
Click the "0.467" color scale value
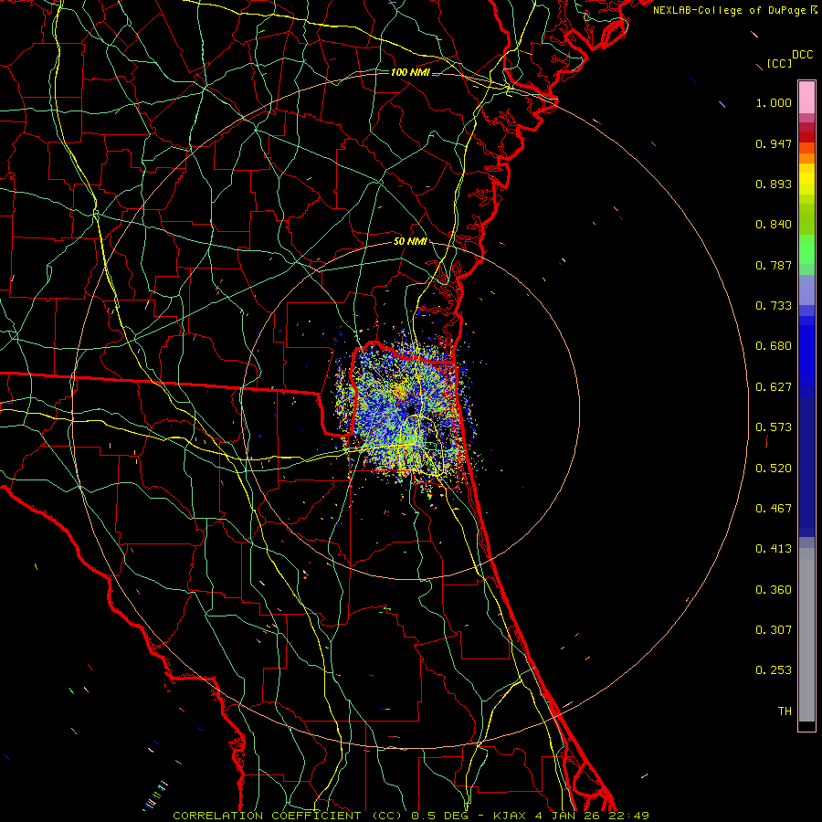774,509
